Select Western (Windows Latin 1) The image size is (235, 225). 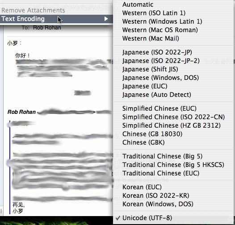tap(174, 21)
